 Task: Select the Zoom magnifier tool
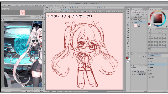tap(128, 11)
